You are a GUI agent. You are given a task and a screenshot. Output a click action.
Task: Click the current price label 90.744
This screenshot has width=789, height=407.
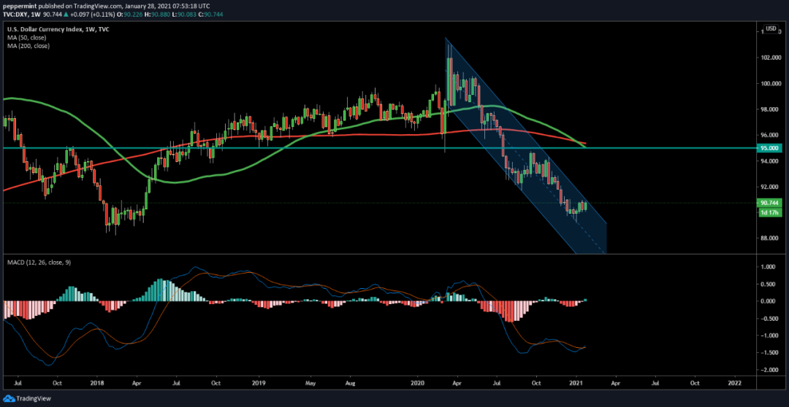[x=768, y=203]
